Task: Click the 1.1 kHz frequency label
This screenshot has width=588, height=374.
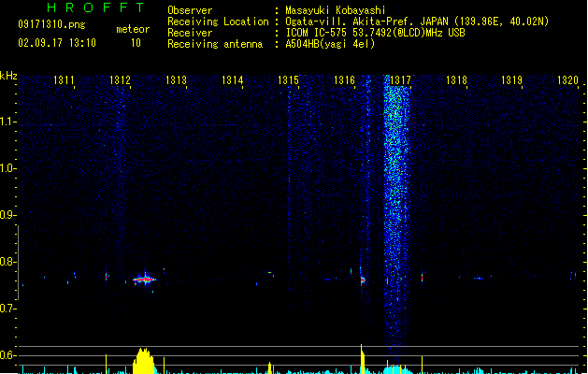Action: point(7,122)
